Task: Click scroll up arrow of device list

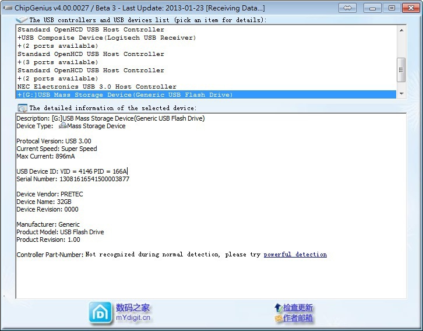Action: point(401,30)
